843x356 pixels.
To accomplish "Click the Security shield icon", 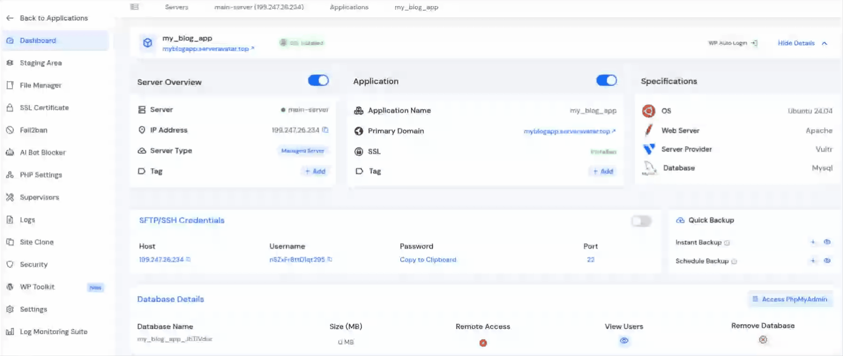I will (10, 265).
